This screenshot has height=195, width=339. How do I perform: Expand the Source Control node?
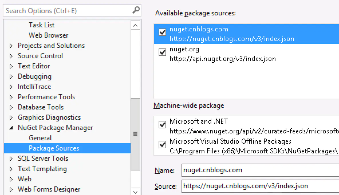click(11, 56)
